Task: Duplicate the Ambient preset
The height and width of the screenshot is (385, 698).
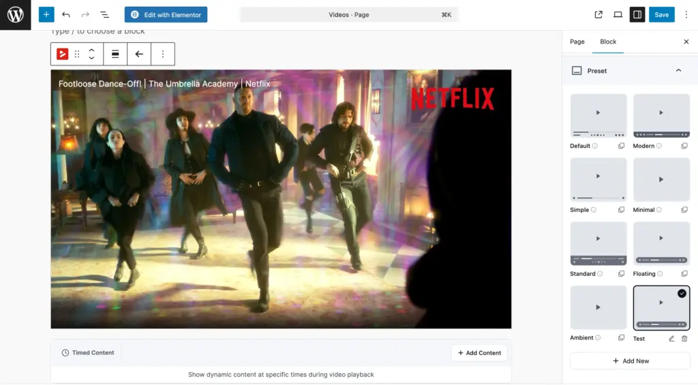Action: coord(621,338)
